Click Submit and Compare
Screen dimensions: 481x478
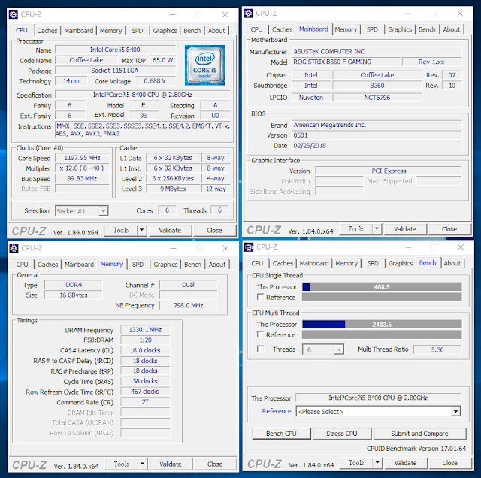419,434
